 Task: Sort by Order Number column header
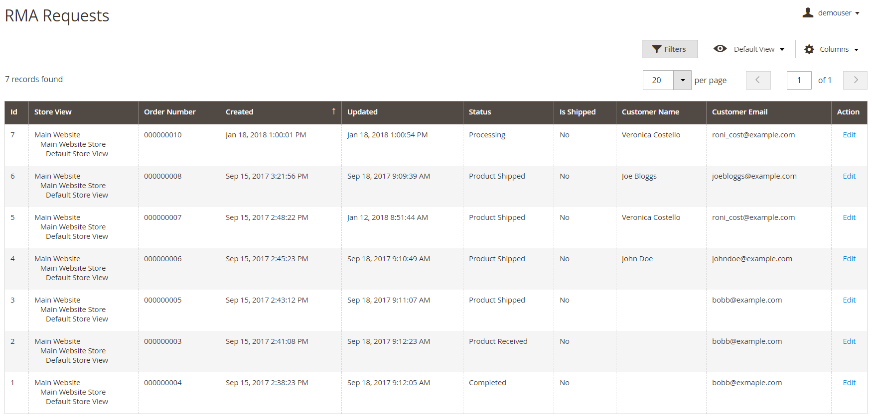click(169, 112)
